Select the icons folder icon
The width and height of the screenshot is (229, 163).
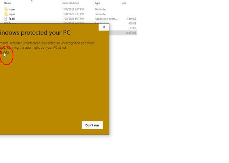(6, 9)
